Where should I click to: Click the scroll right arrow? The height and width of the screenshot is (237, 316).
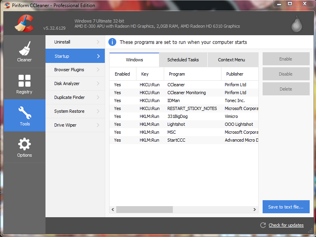click(255, 209)
